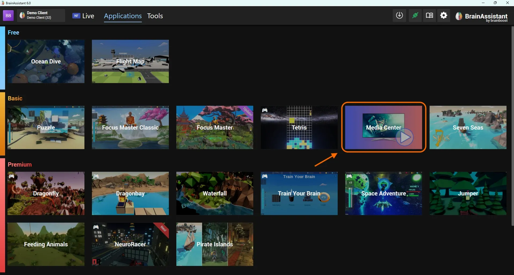Launch the Tetris game tile
The image size is (514, 275).
click(299, 127)
